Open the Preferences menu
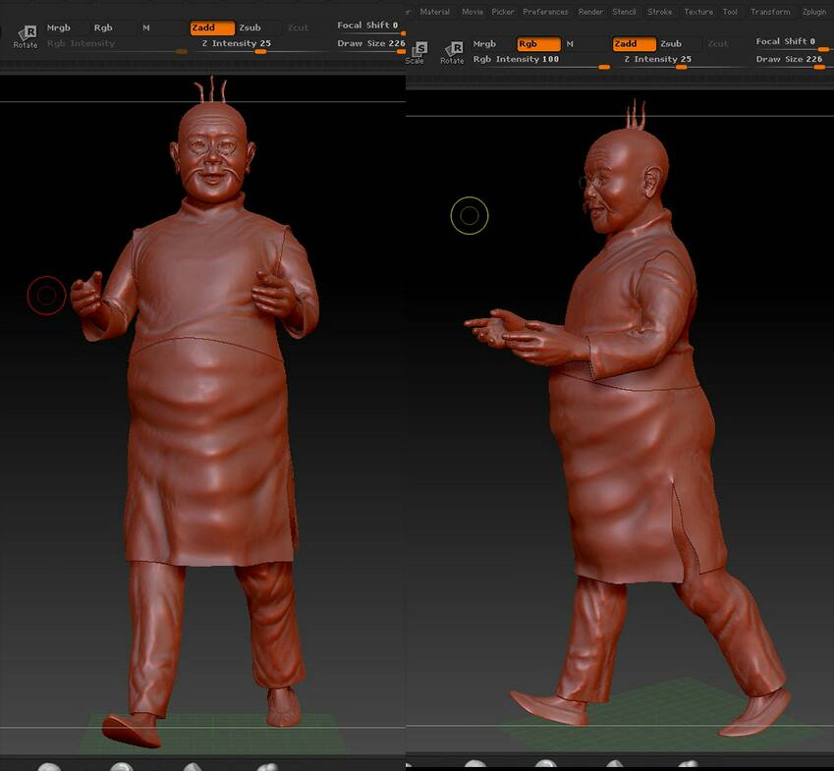Screen dimensions: 834x771 point(545,12)
